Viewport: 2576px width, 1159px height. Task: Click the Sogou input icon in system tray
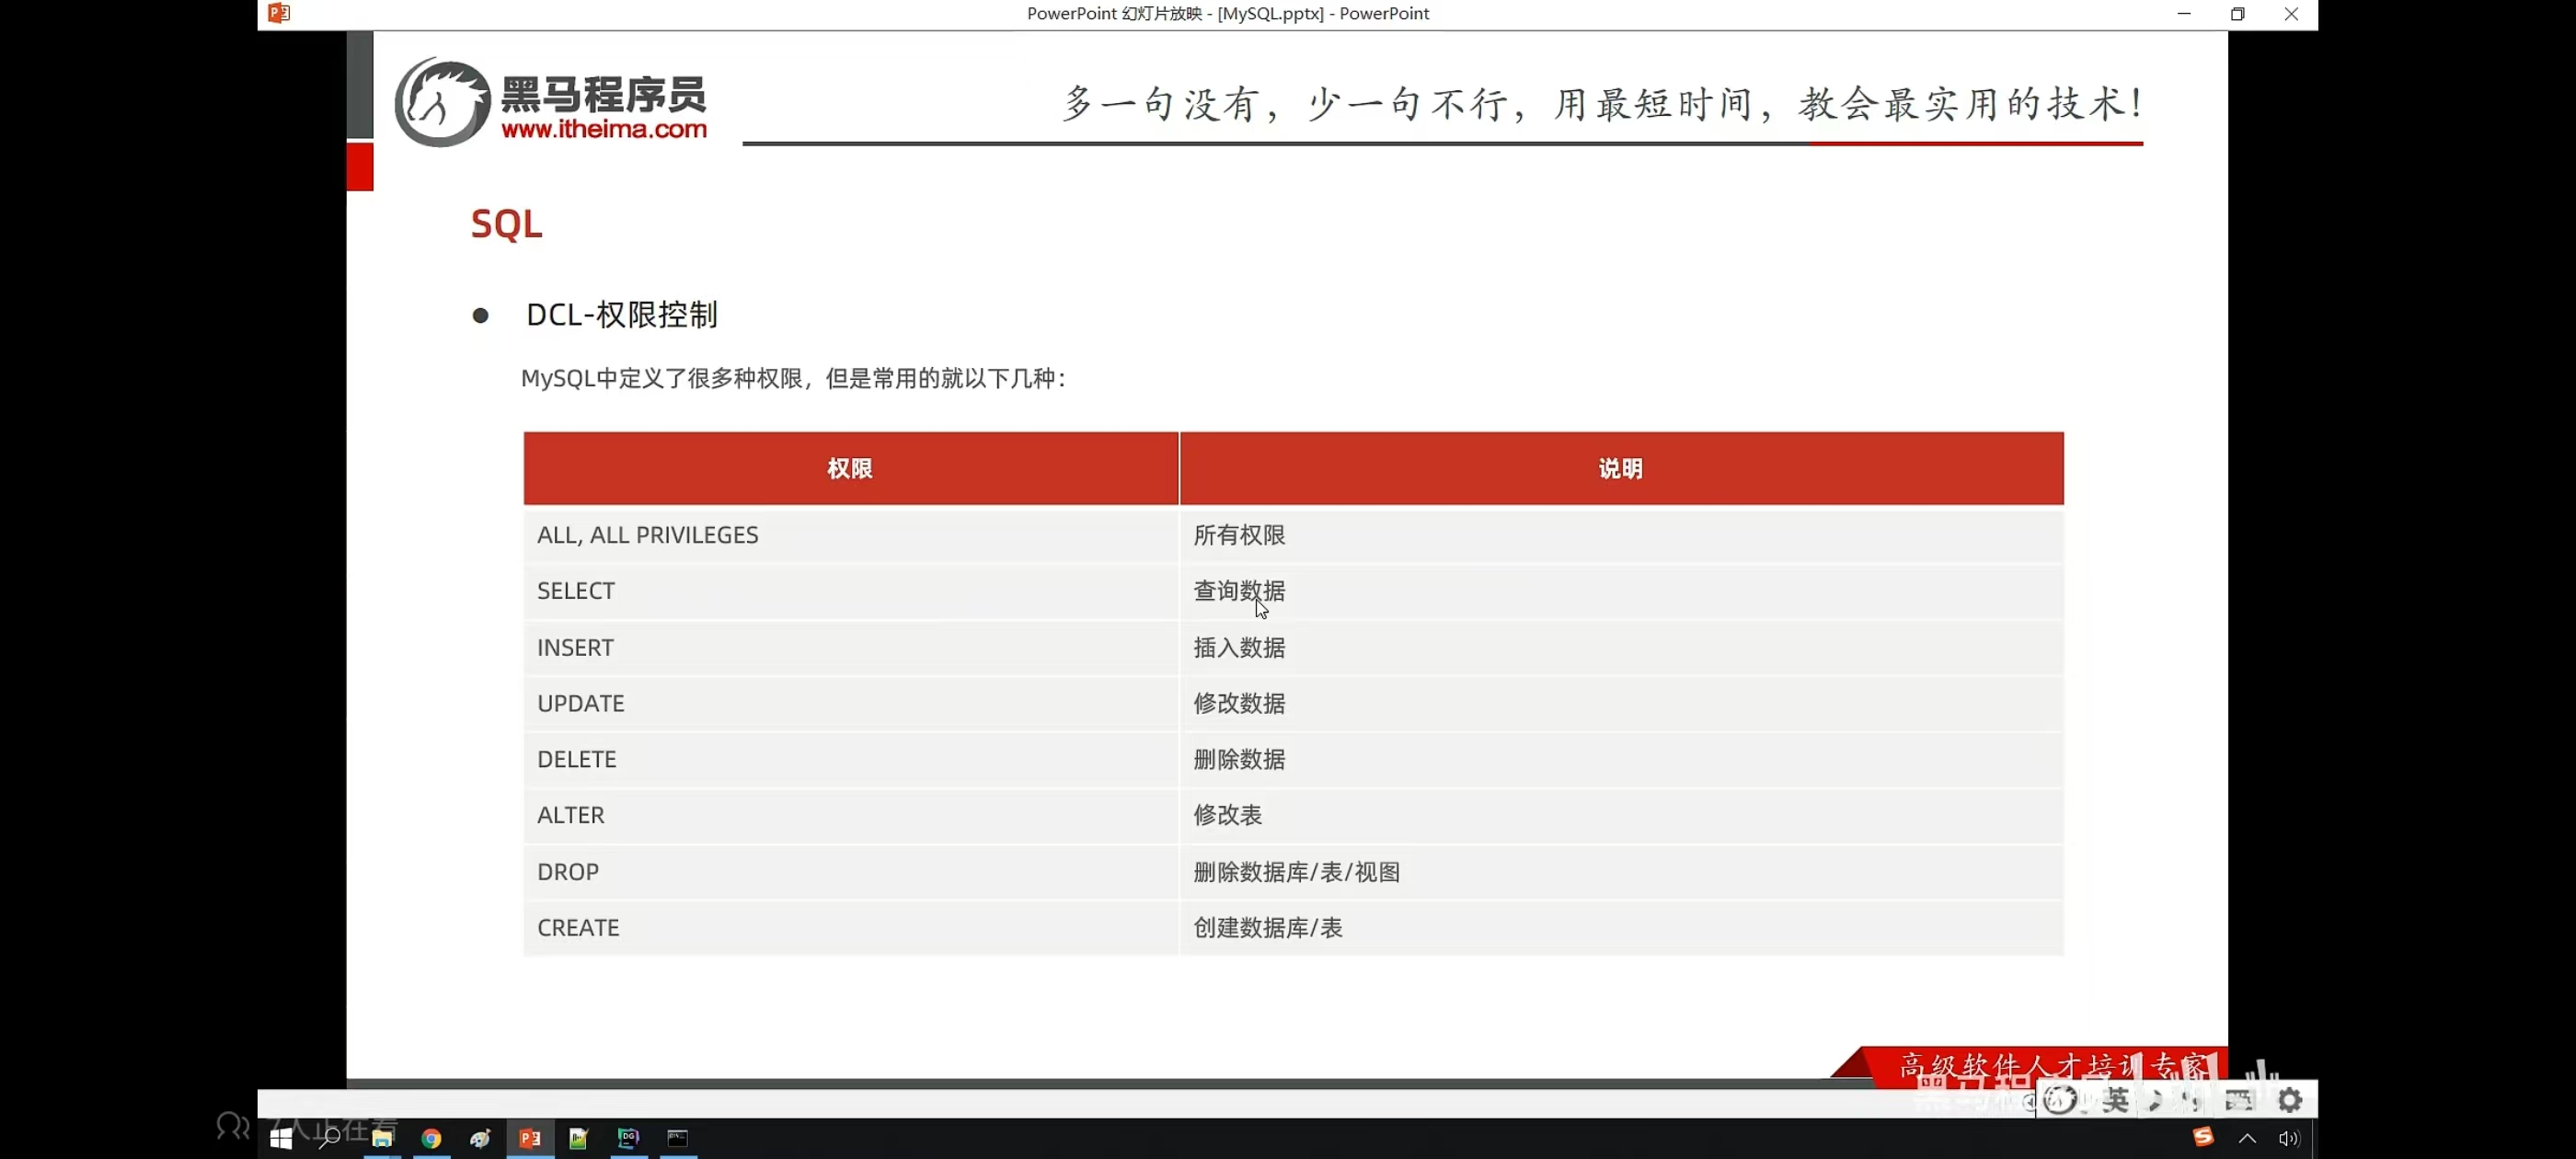(2203, 1138)
